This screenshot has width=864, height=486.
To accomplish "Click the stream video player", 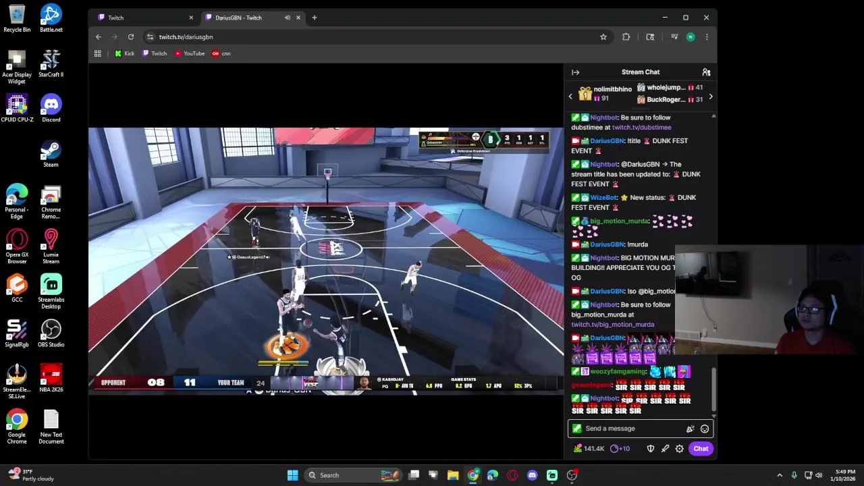I will (x=325, y=260).
